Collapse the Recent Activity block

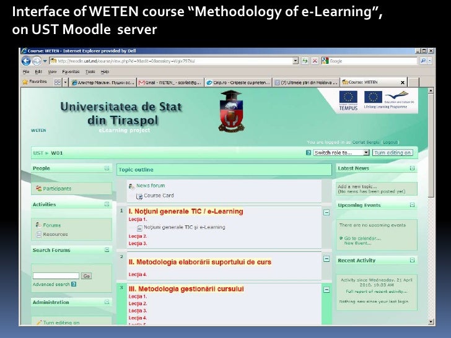click(x=412, y=261)
